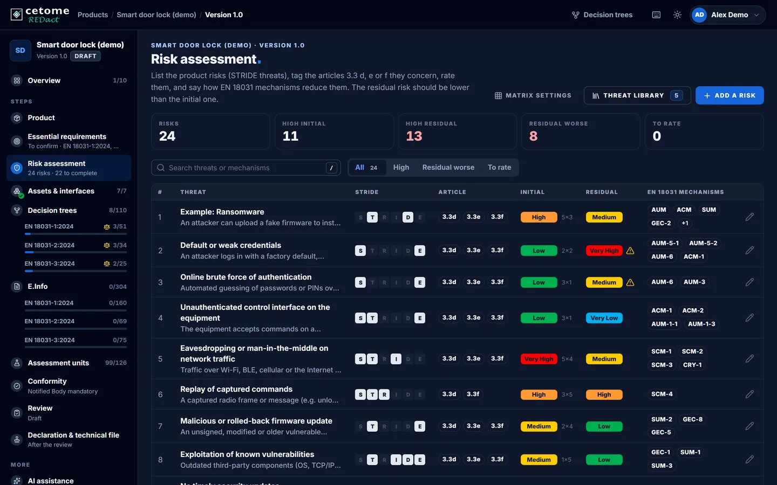Screen dimensions: 777x485
Task: Open the Conformity step
Action: [69, 386]
